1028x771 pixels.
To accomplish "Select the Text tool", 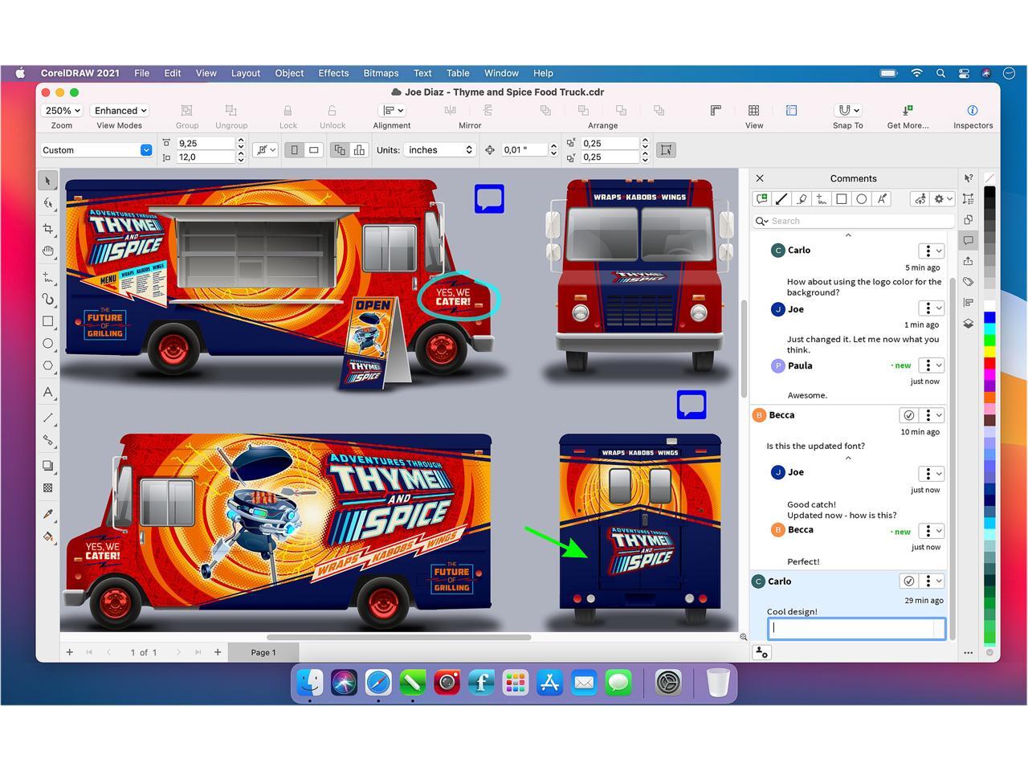I will [x=48, y=393].
